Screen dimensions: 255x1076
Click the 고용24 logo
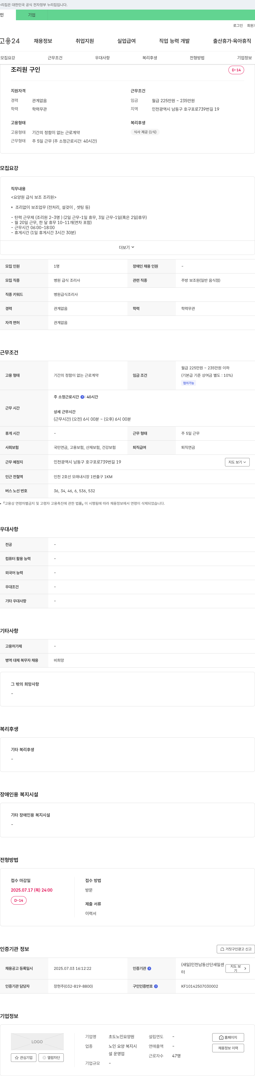point(10,41)
